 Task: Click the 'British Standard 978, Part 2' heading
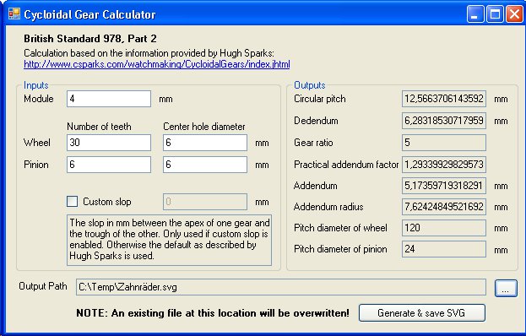pyautogui.click(x=90, y=39)
